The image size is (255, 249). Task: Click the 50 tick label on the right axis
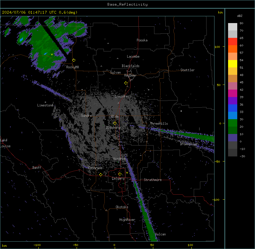(219, 85)
